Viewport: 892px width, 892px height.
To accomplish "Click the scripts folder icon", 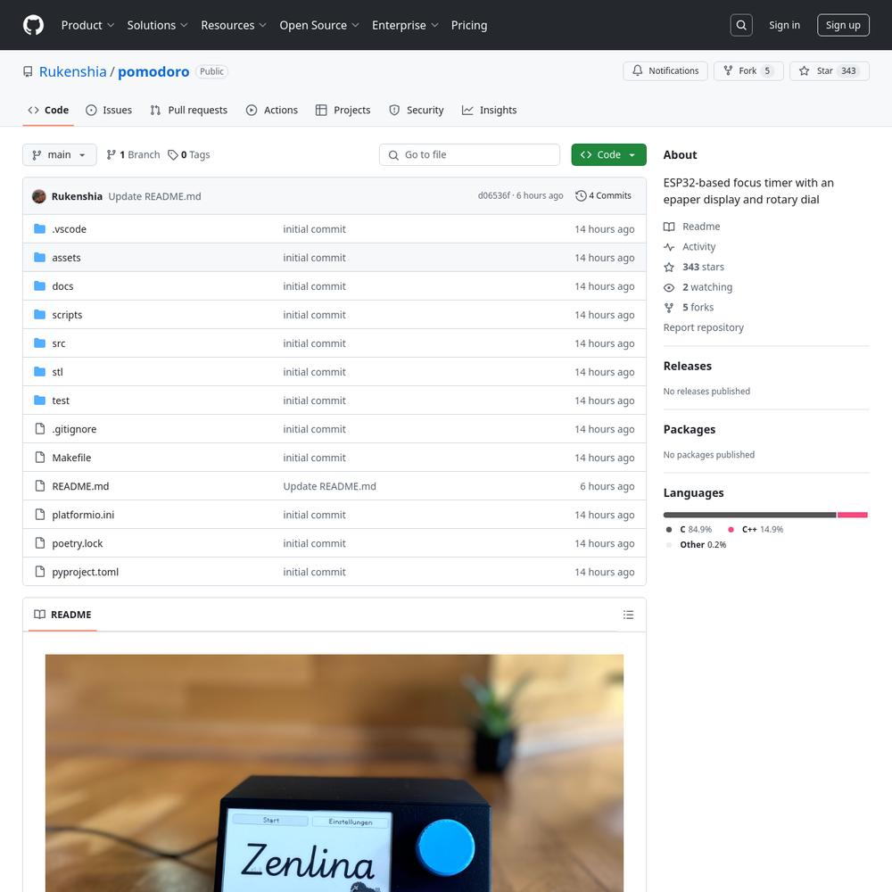I will (x=39, y=314).
